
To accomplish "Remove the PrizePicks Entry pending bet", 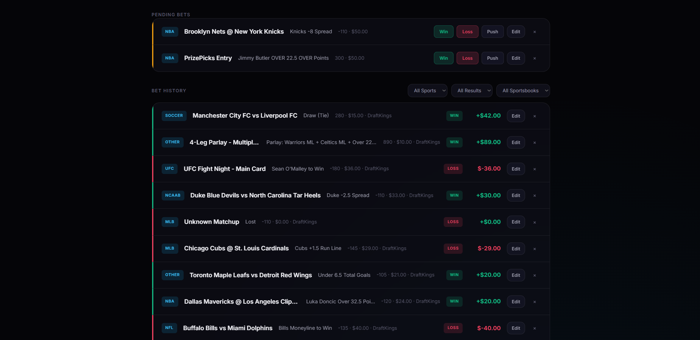I will pos(535,58).
